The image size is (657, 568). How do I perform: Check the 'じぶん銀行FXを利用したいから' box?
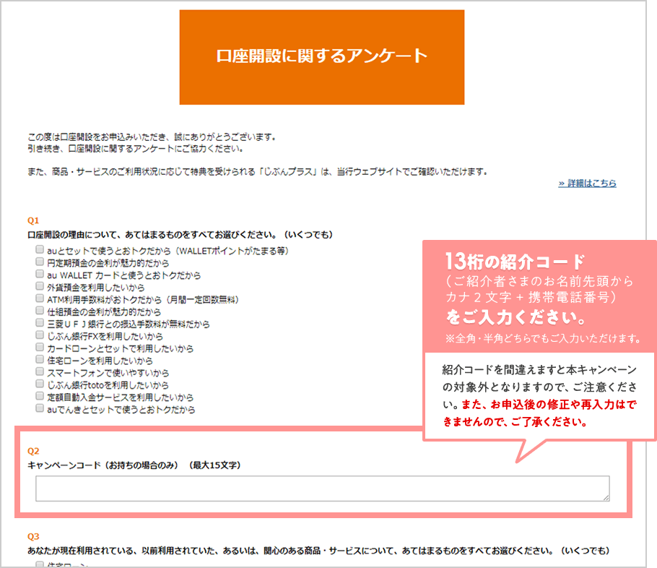tap(40, 336)
